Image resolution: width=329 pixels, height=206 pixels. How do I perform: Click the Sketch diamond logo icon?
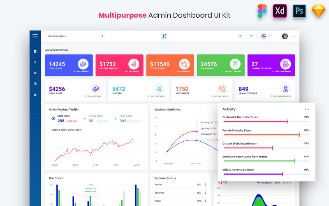click(318, 11)
